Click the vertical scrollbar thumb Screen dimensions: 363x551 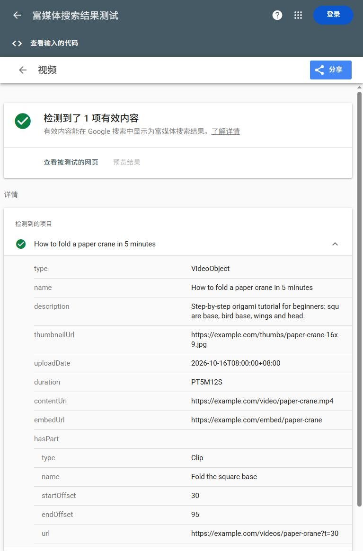click(x=360, y=299)
